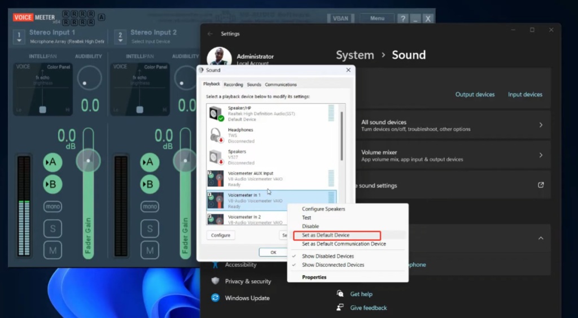Open more sound settings external link icon

click(x=541, y=185)
